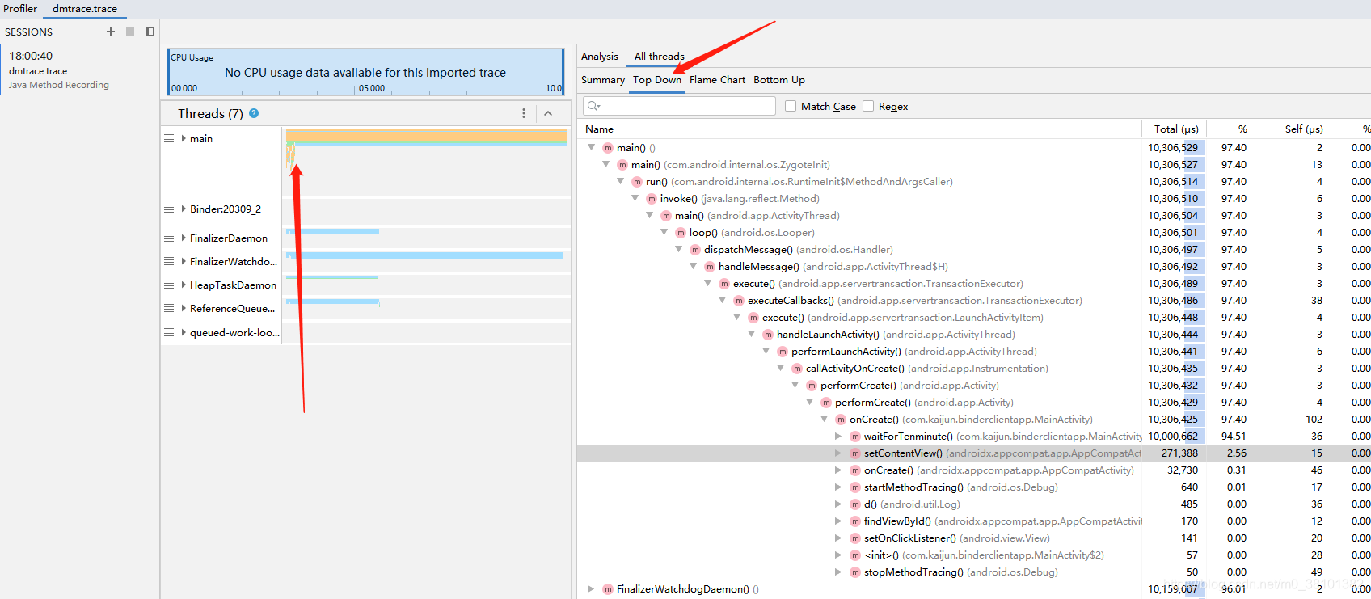The image size is (1371, 599).
Task: Select the performLaunchActivity() row
Action: 974,351
